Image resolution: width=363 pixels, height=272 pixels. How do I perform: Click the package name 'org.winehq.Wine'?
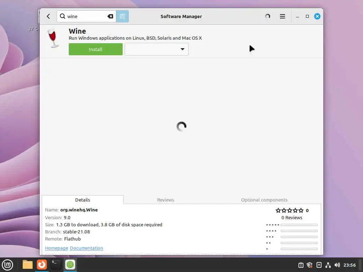coord(79,210)
